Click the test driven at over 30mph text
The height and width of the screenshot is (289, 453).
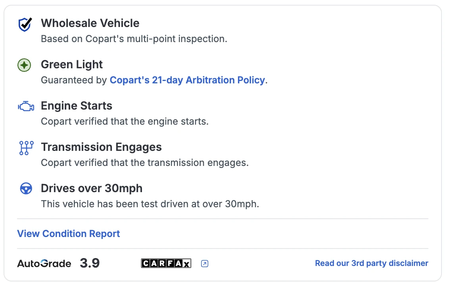pyautogui.click(x=150, y=204)
